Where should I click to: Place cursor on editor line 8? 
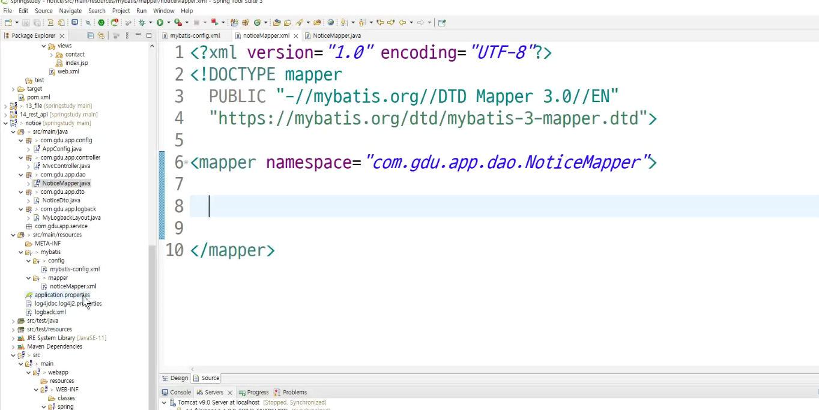[504, 206]
